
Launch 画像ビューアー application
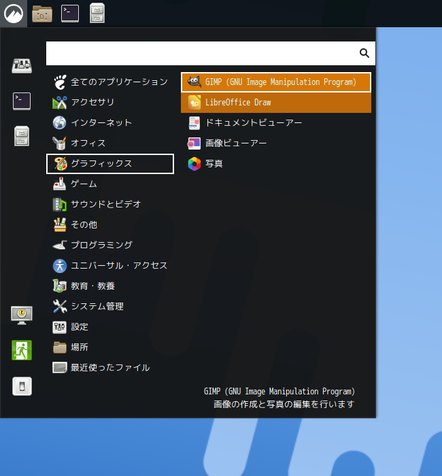(276, 143)
